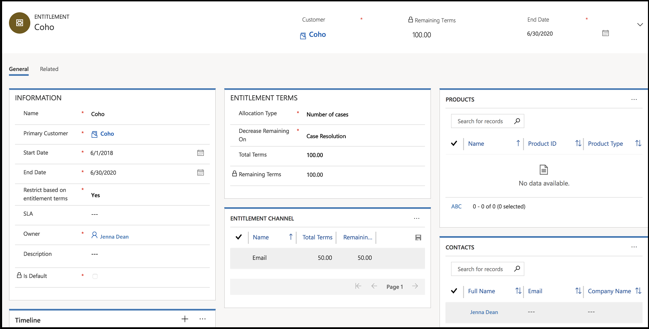Click the lock icon beside header Remaining Terms

coord(410,19)
